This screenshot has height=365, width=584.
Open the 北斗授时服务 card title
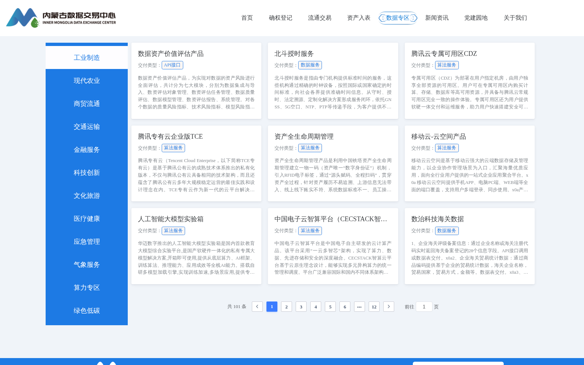294,54
